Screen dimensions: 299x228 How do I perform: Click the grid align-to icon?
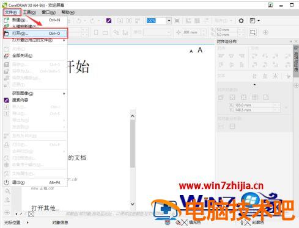(255, 98)
